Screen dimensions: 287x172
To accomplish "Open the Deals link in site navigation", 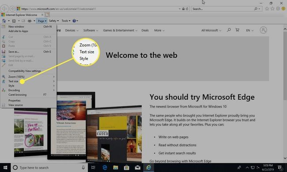I will coord(145,30).
